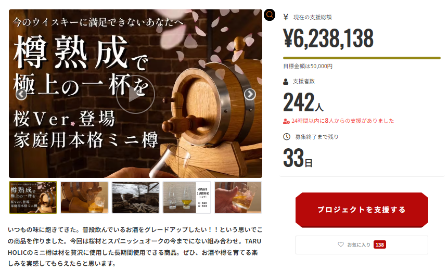Play the main project video
The width and height of the screenshot is (448, 271).
coord(135,95)
